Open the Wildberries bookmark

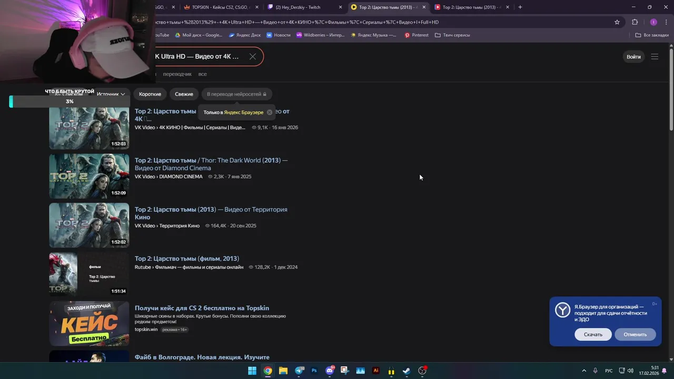click(x=320, y=35)
